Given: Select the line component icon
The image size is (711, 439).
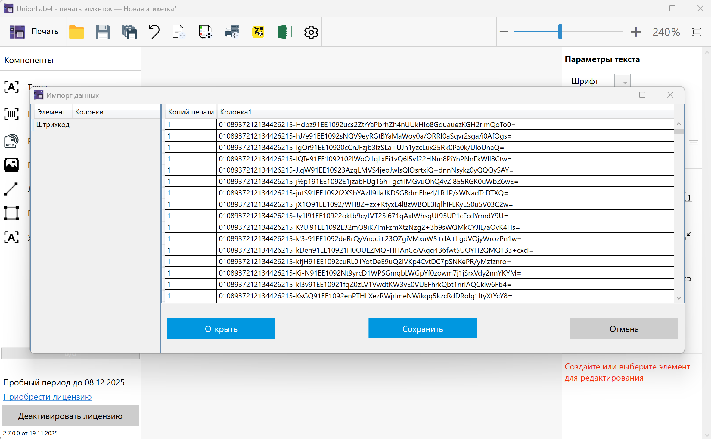Looking at the screenshot, I should [11, 189].
